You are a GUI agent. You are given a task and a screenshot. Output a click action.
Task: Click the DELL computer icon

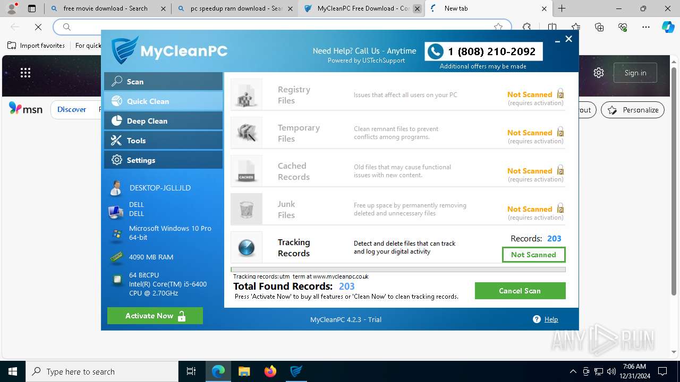point(116,212)
